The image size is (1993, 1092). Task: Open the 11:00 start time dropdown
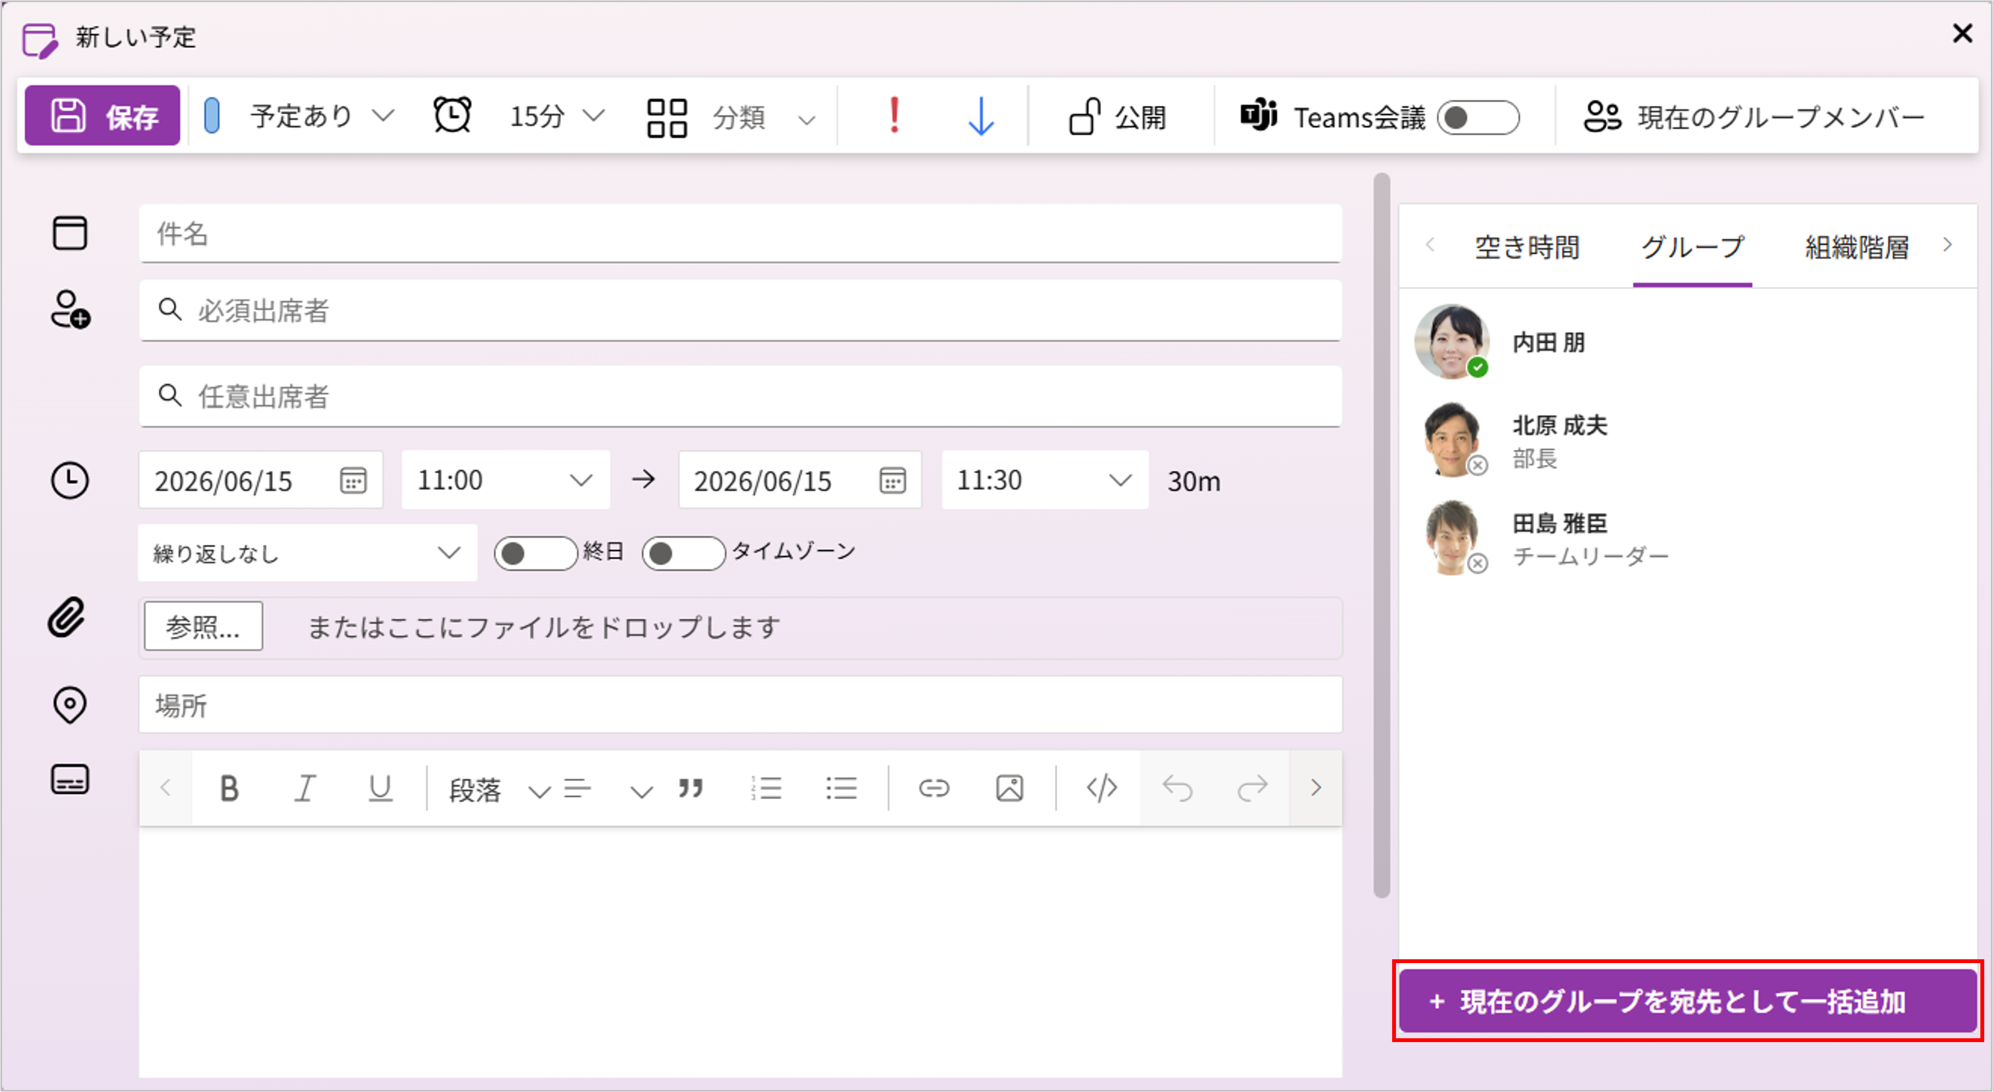coord(506,480)
